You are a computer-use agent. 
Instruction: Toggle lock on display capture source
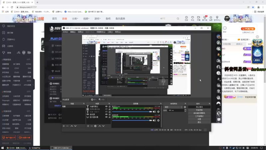109,117
